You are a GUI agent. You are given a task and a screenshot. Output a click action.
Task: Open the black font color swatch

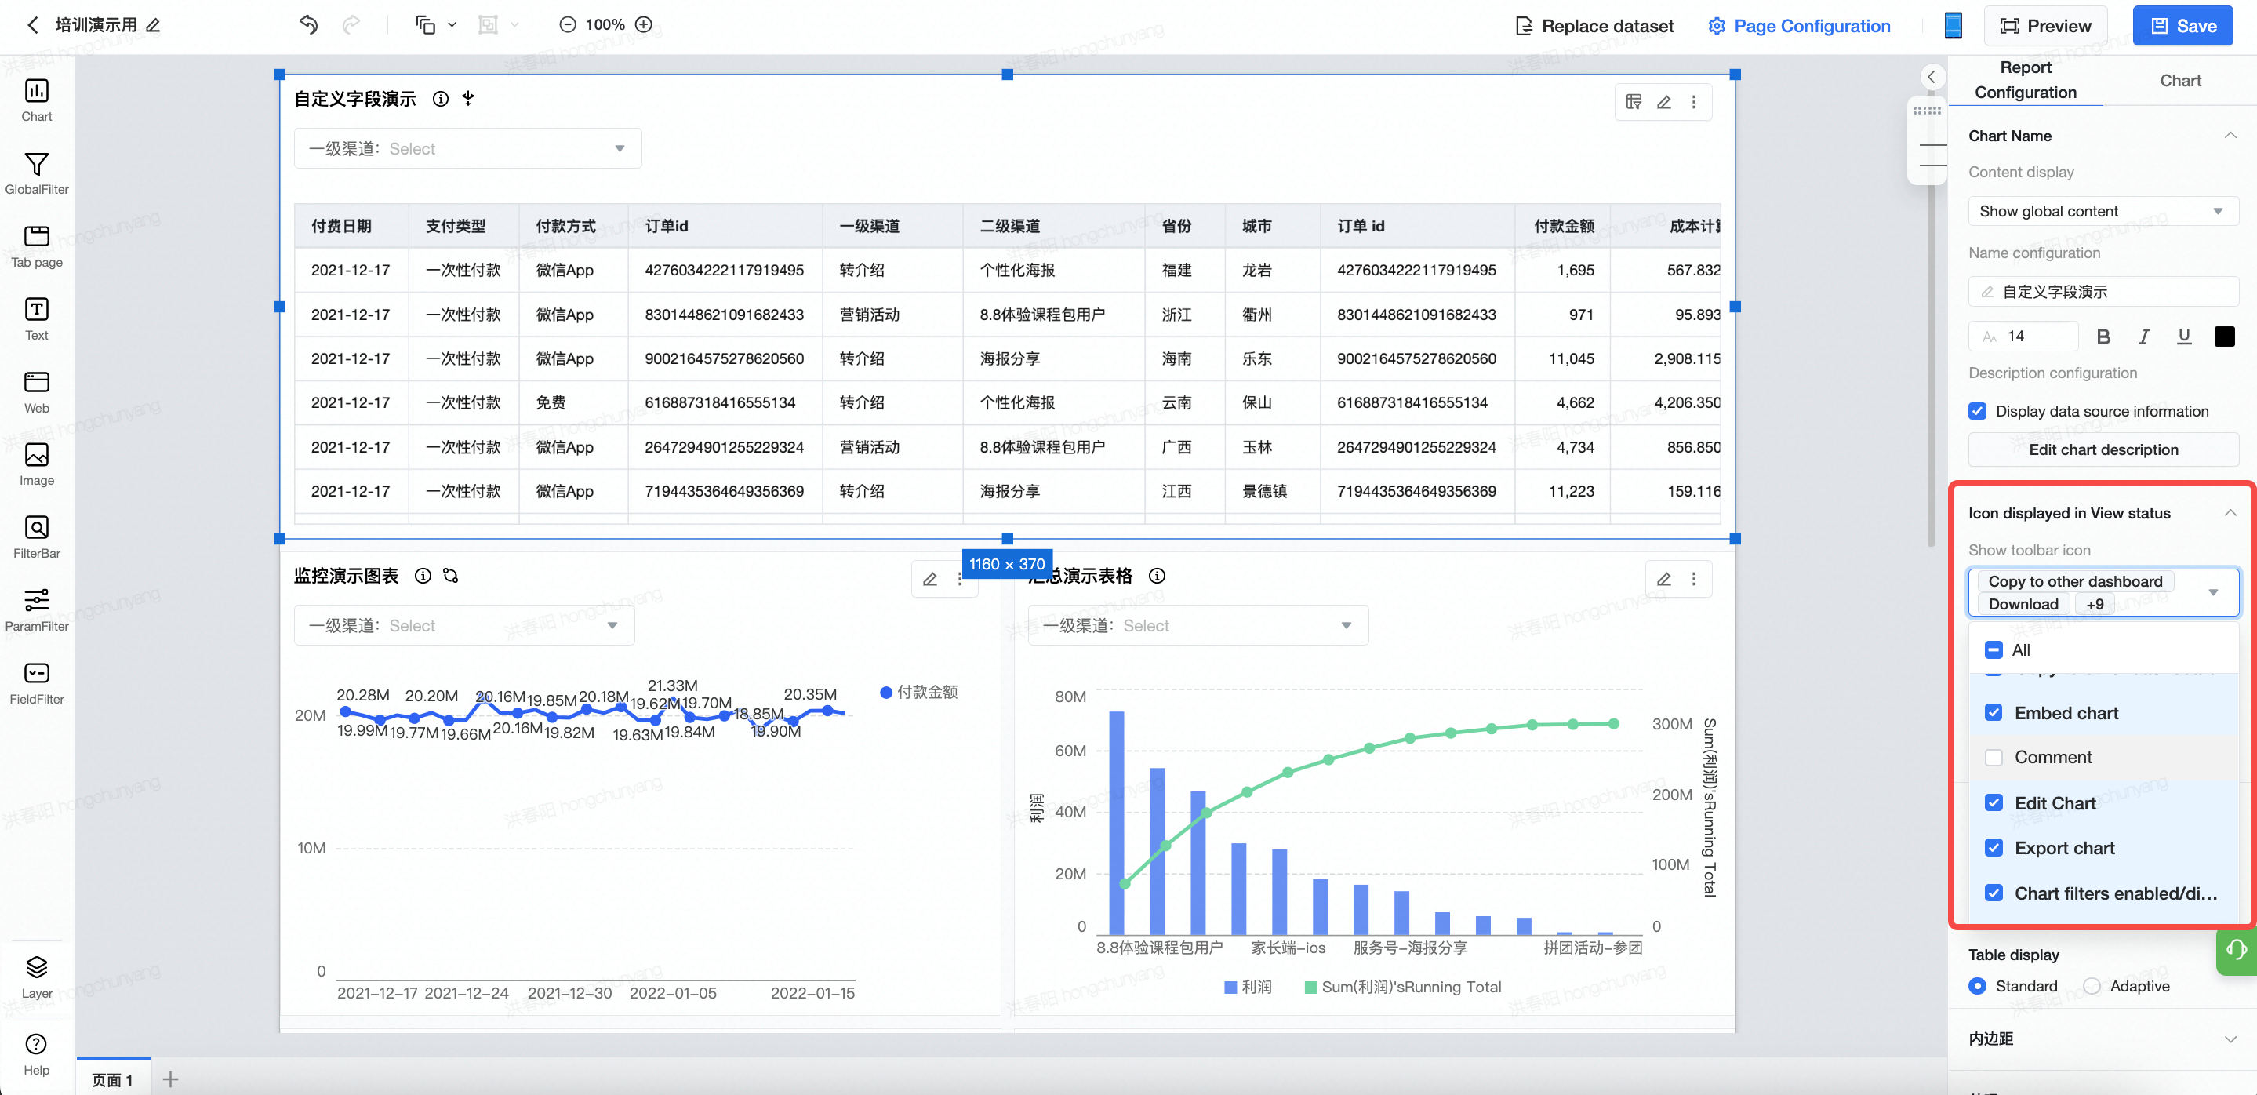pyautogui.click(x=2224, y=337)
